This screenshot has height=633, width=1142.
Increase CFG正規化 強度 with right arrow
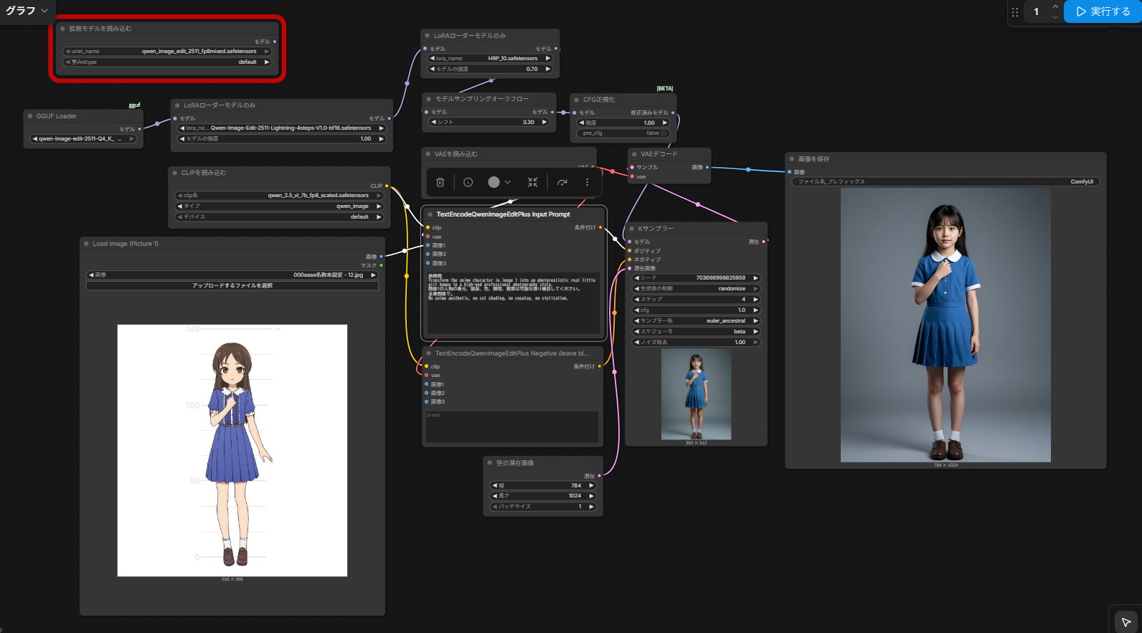coord(665,123)
